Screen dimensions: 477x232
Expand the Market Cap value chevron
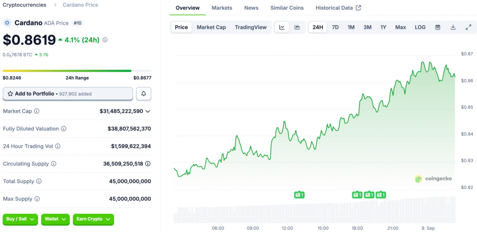[148, 112]
